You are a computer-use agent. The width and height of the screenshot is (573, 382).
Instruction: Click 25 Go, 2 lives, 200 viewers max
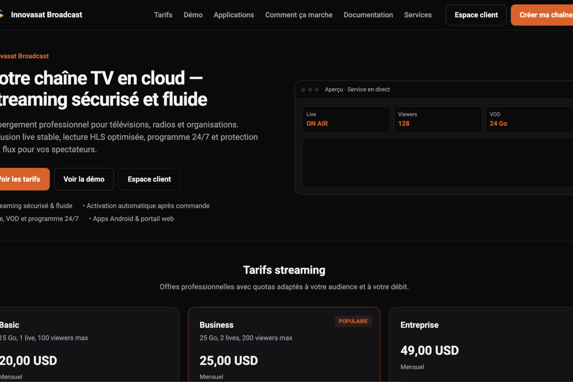(246, 338)
